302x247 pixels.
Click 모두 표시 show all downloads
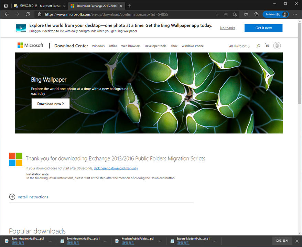(282, 241)
